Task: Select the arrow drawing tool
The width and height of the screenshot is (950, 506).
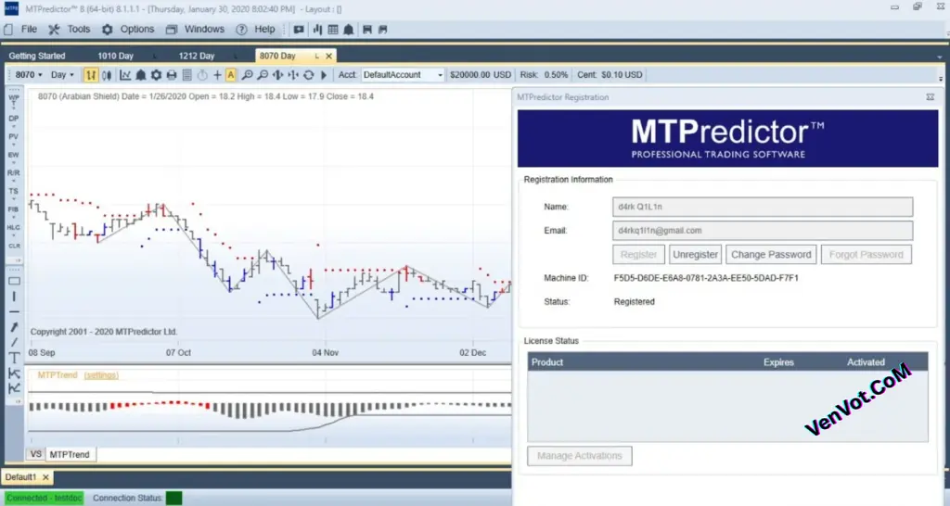Action: [14, 327]
